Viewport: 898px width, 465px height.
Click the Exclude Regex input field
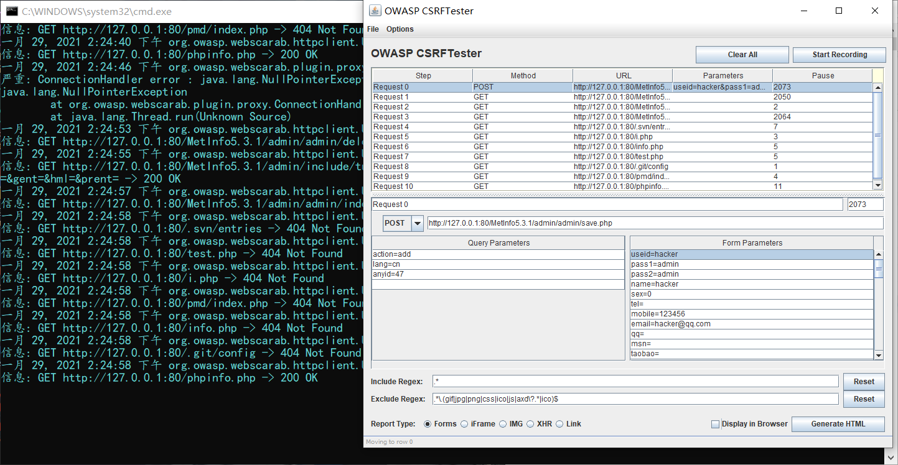pos(635,399)
